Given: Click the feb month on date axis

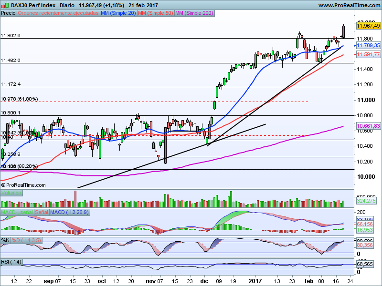Looking at the screenshot, I should (x=309, y=281).
